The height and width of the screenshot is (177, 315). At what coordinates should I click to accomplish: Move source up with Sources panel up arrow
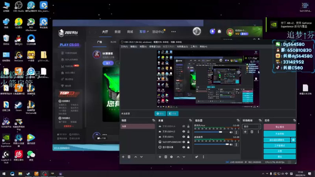178,157
